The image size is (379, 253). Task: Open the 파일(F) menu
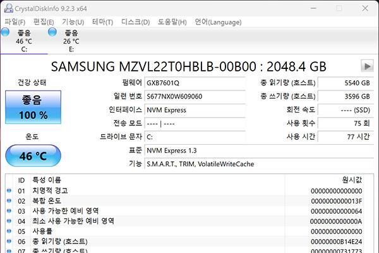click(x=15, y=22)
